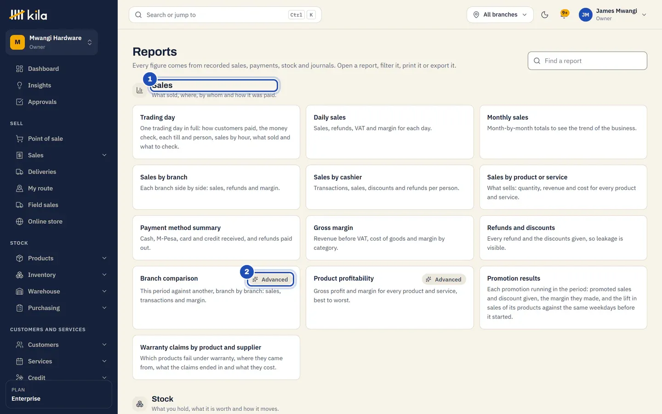The width and height of the screenshot is (662, 414).
Task: Click the Purchasing clipboard icon
Action: 19,308
